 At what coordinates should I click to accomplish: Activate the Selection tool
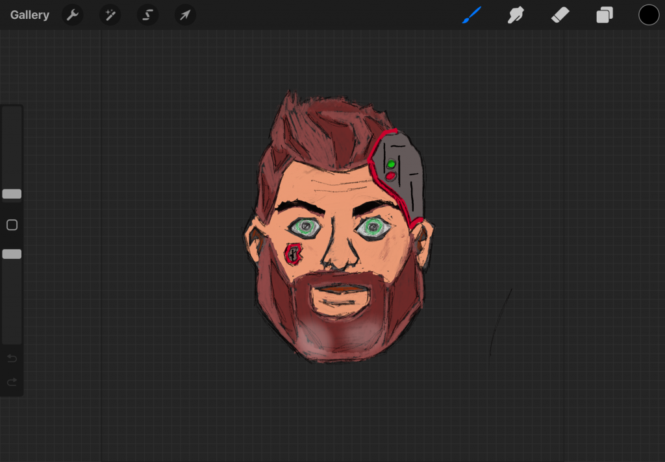tap(147, 15)
